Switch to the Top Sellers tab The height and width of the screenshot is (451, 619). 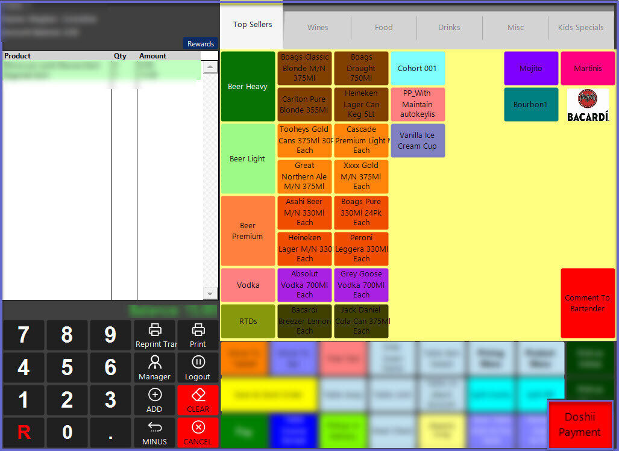(x=253, y=25)
